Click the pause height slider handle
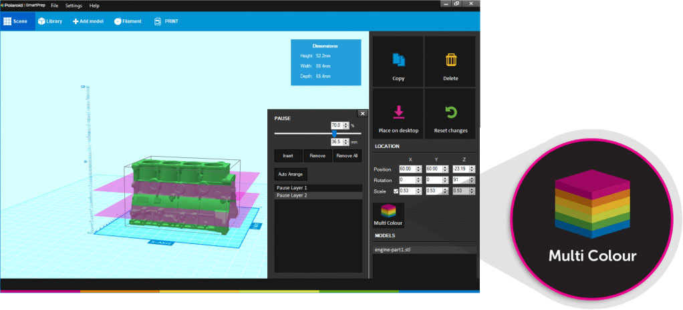Viewport: 683px width, 310px height. tap(334, 133)
